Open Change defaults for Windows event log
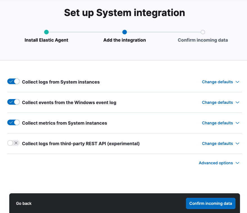This screenshot has height=213, width=247. click(221, 102)
